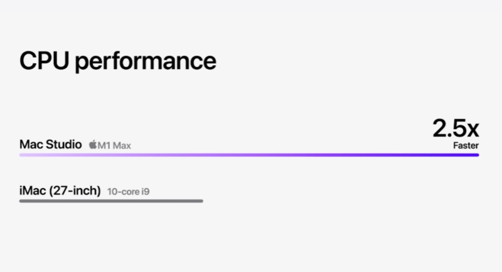Click the word Studio in Mac Studio
This screenshot has height=272, width=502.
pyautogui.click(x=64, y=145)
